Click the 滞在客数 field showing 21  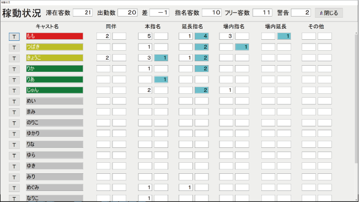[83, 13]
